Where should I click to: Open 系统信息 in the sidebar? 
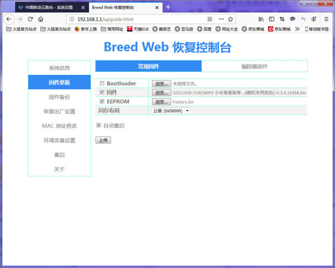click(59, 68)
